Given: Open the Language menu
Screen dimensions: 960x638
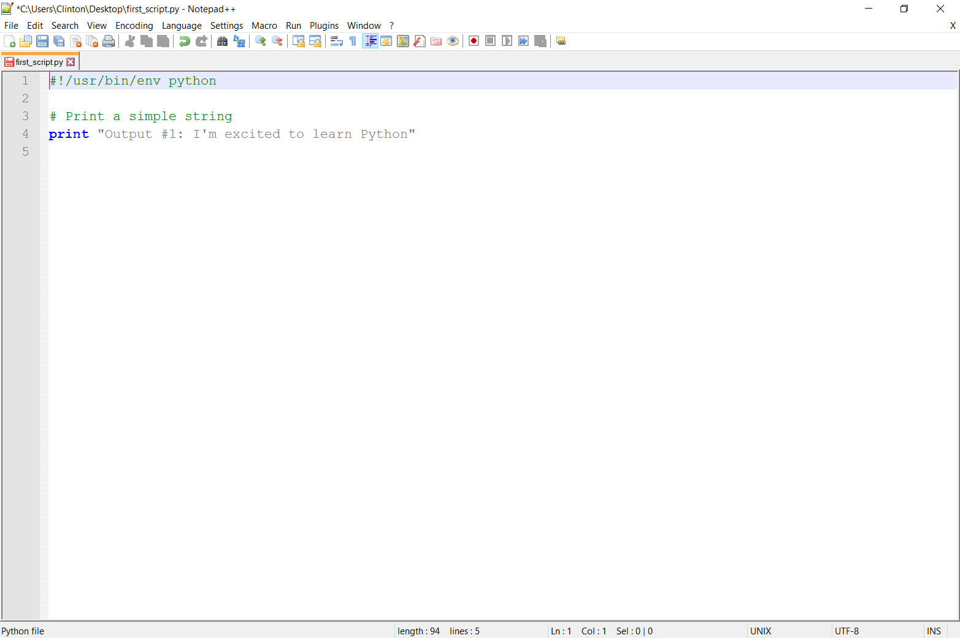Looking at the screenshot, I should 182,26.
